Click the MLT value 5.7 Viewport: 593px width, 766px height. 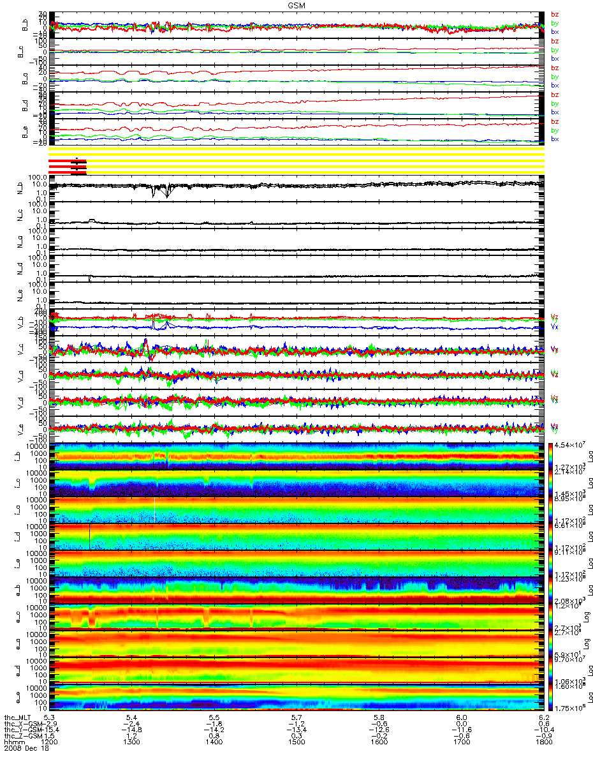(296, 717)
